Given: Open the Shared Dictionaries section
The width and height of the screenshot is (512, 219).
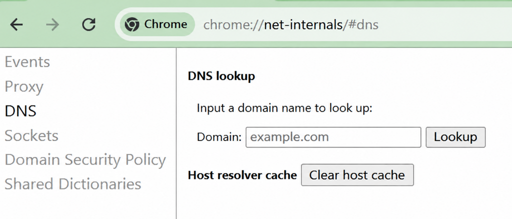Looking at the screenshot, I should click(x=73, y=184).
